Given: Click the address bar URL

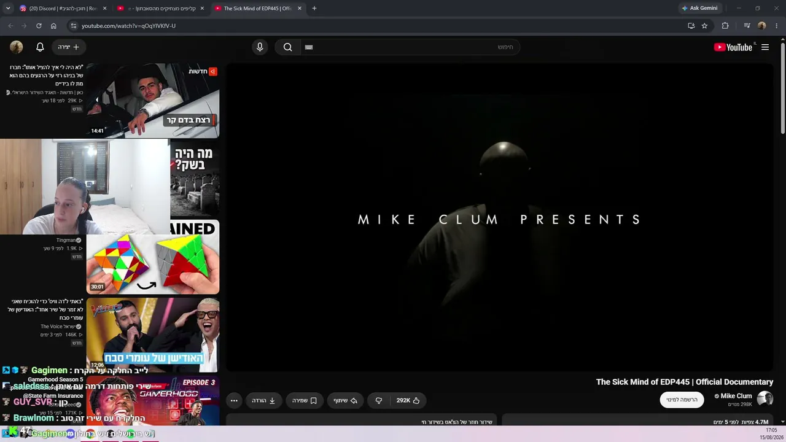Looking at the screenshot, I should point(128,26).
